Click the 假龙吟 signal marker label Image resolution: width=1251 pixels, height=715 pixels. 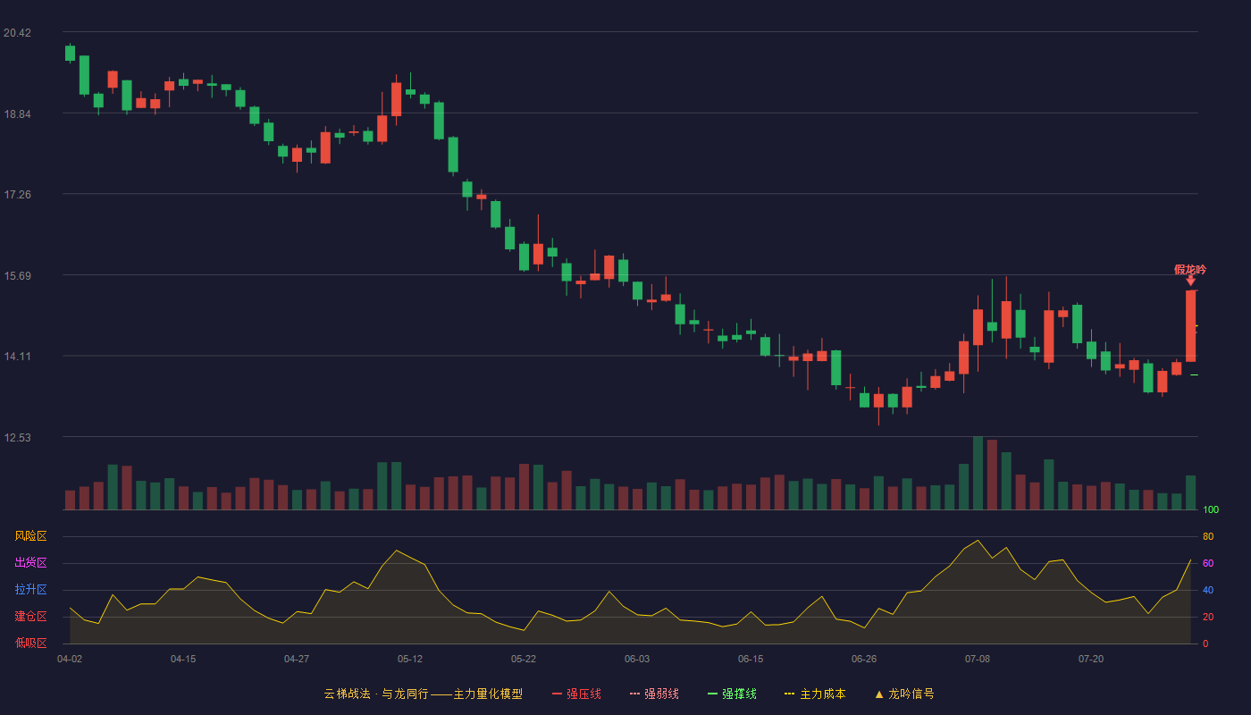pos(1190,270)
